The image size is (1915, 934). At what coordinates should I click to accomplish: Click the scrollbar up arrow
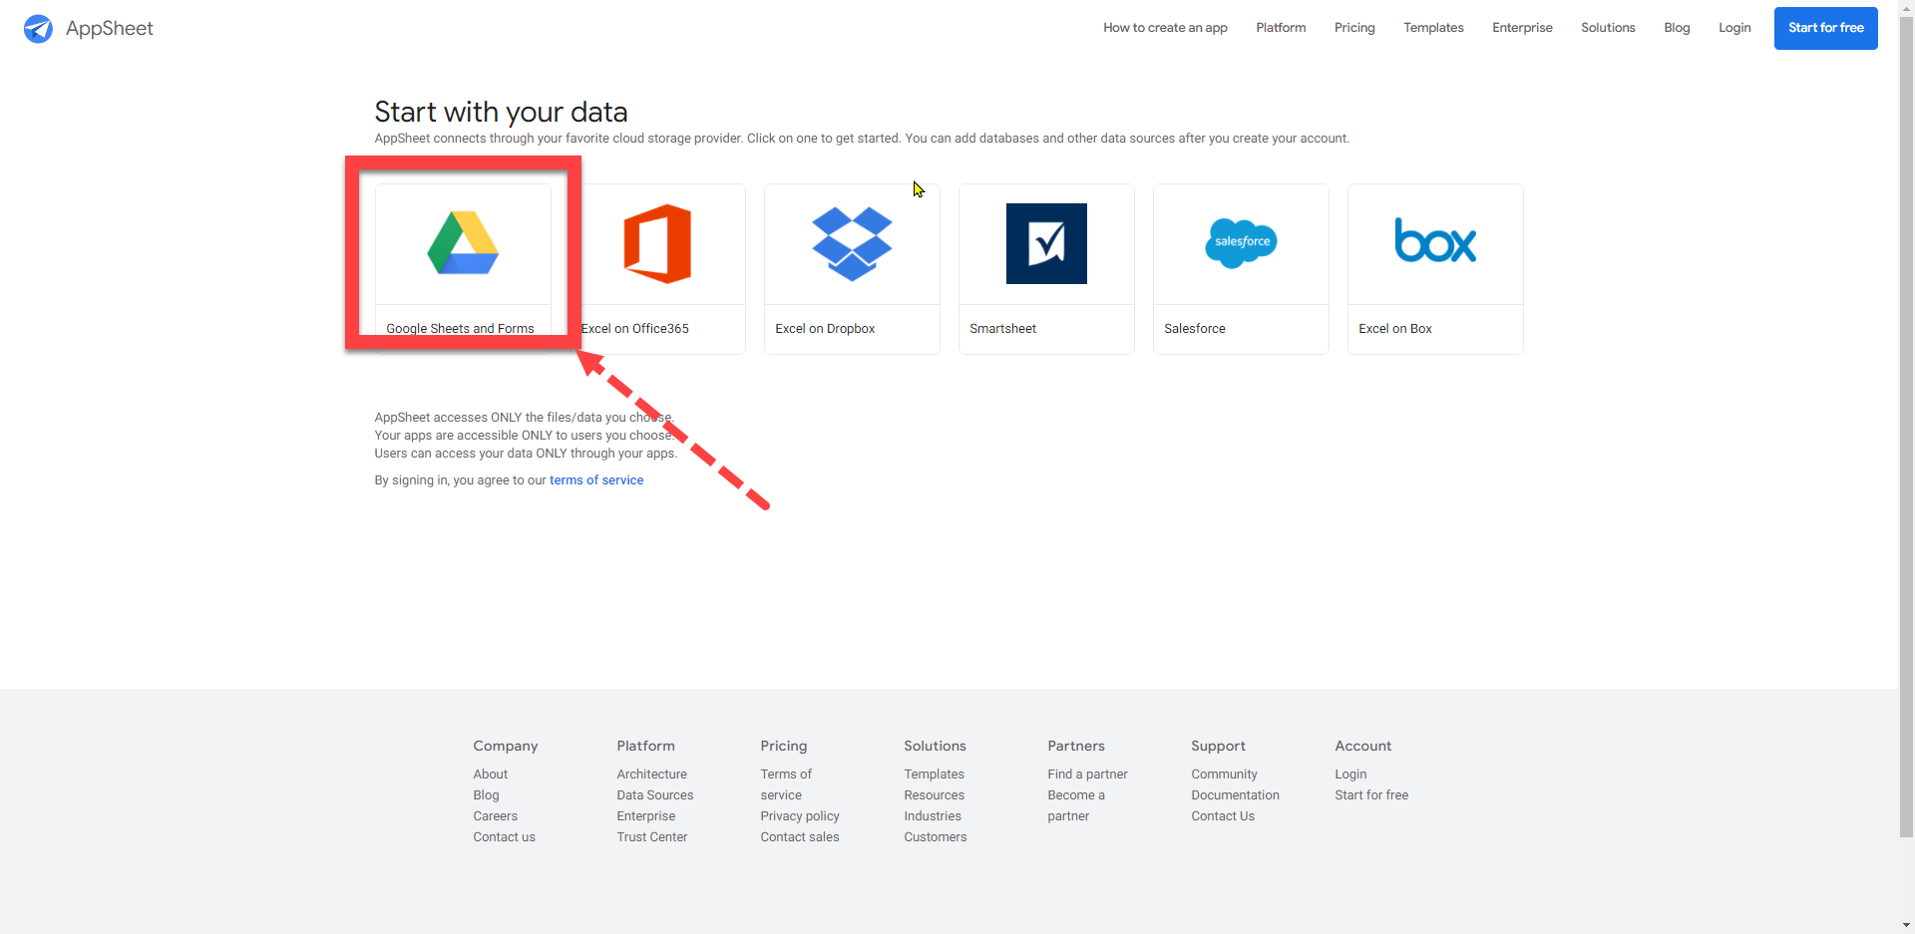[1906, 7]
